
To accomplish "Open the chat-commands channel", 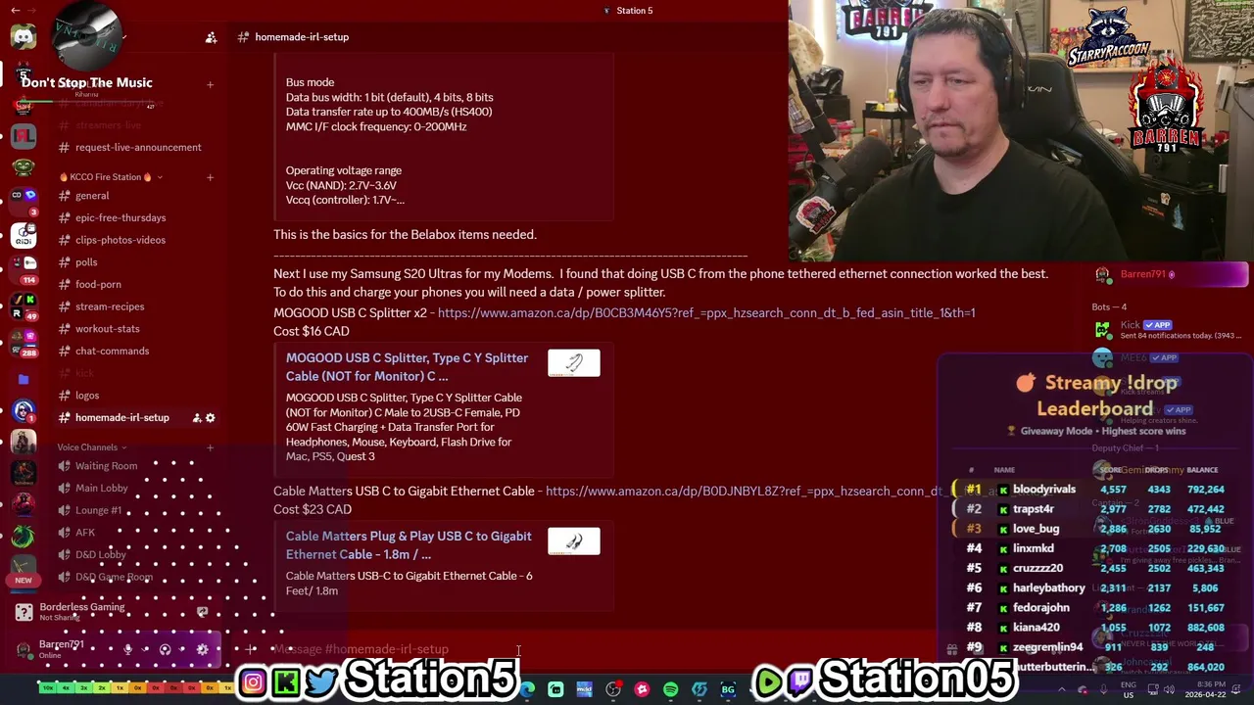I will coord(135,352).
